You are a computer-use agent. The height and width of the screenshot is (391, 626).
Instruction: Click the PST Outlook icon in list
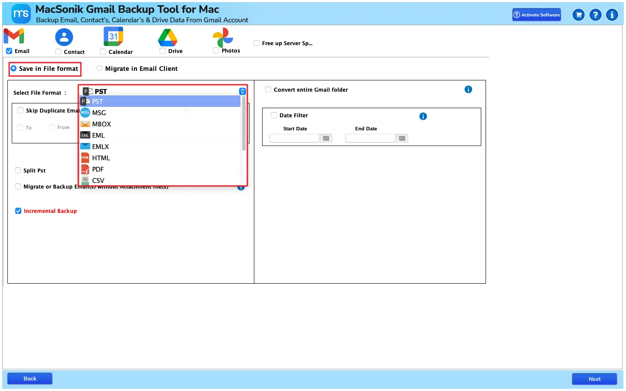click(85, 101)
